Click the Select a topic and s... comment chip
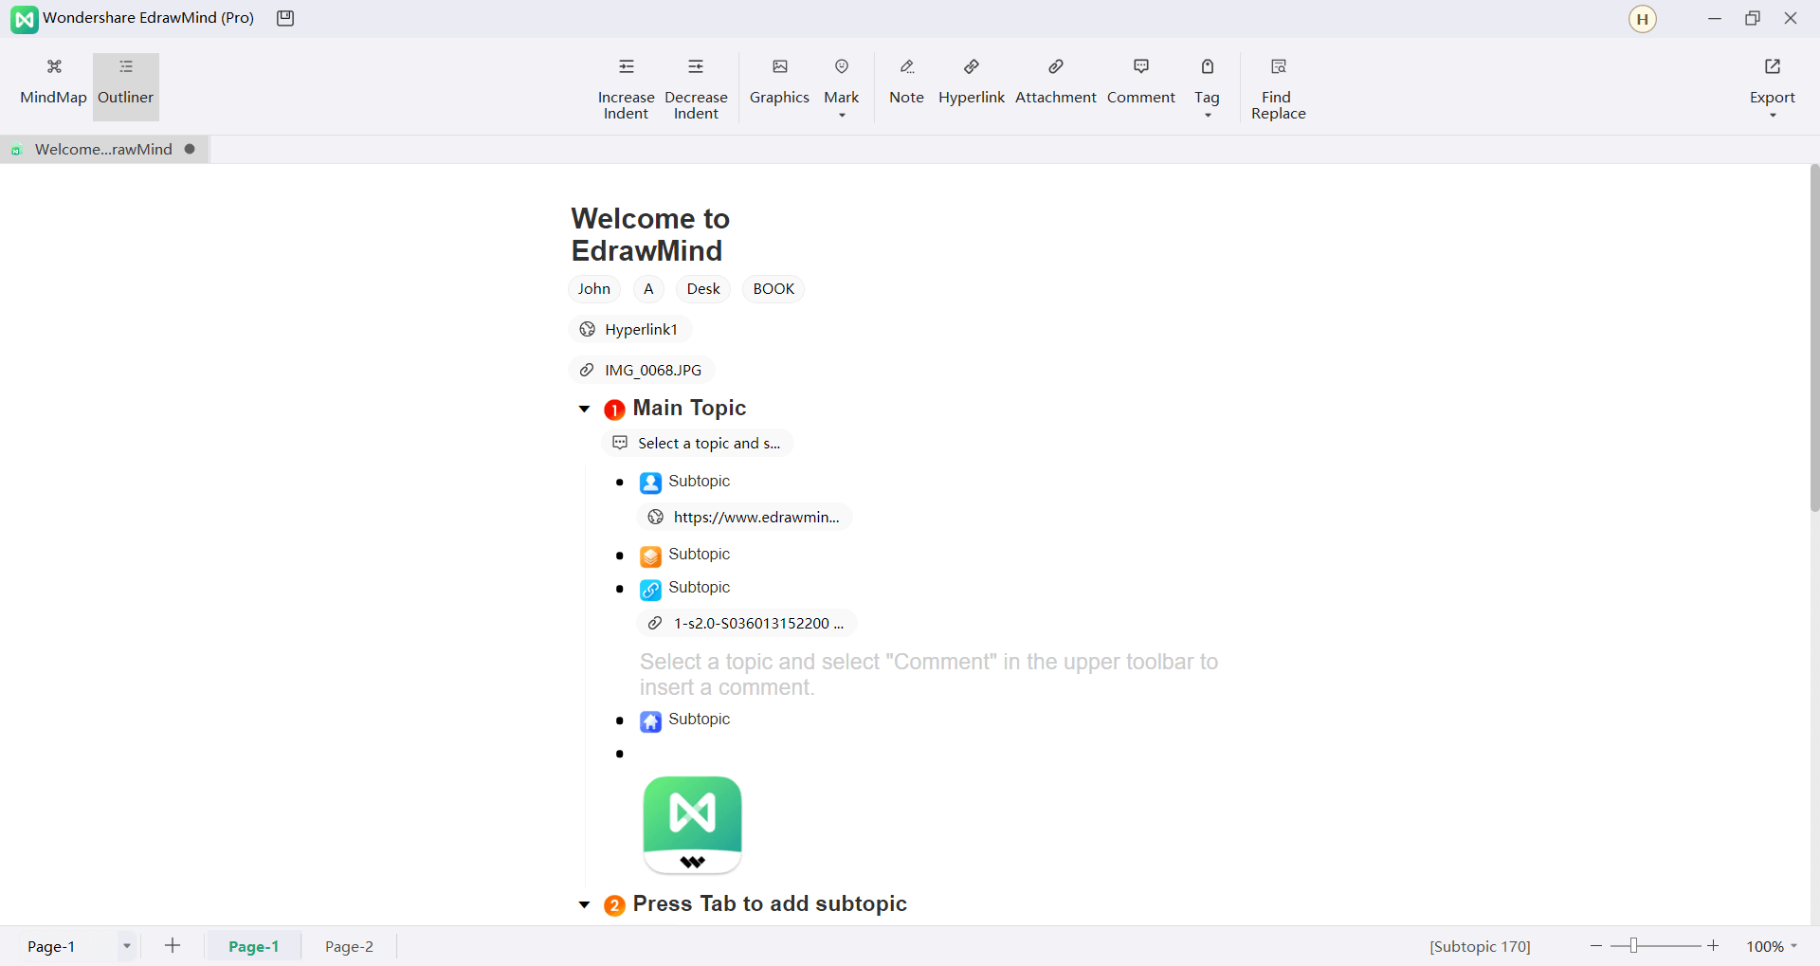1820x966 pixels. [698, 443]
